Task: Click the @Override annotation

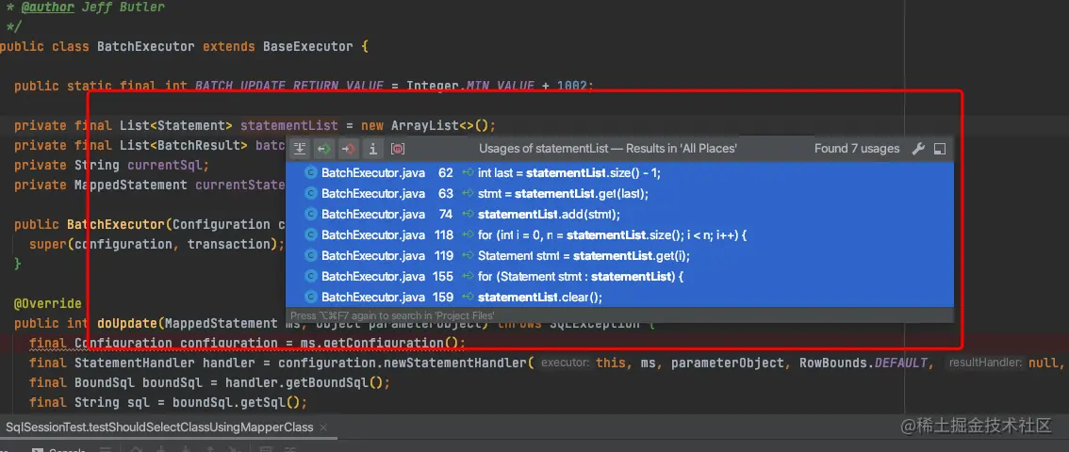Action: [x=48, y=303]
